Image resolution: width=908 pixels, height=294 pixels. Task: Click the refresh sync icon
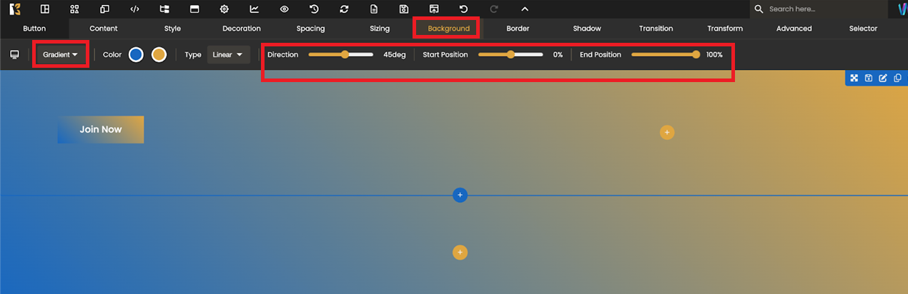coord(344,9)
